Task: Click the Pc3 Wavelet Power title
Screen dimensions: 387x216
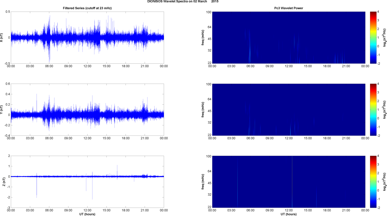Action: click(x=289, y=8)
